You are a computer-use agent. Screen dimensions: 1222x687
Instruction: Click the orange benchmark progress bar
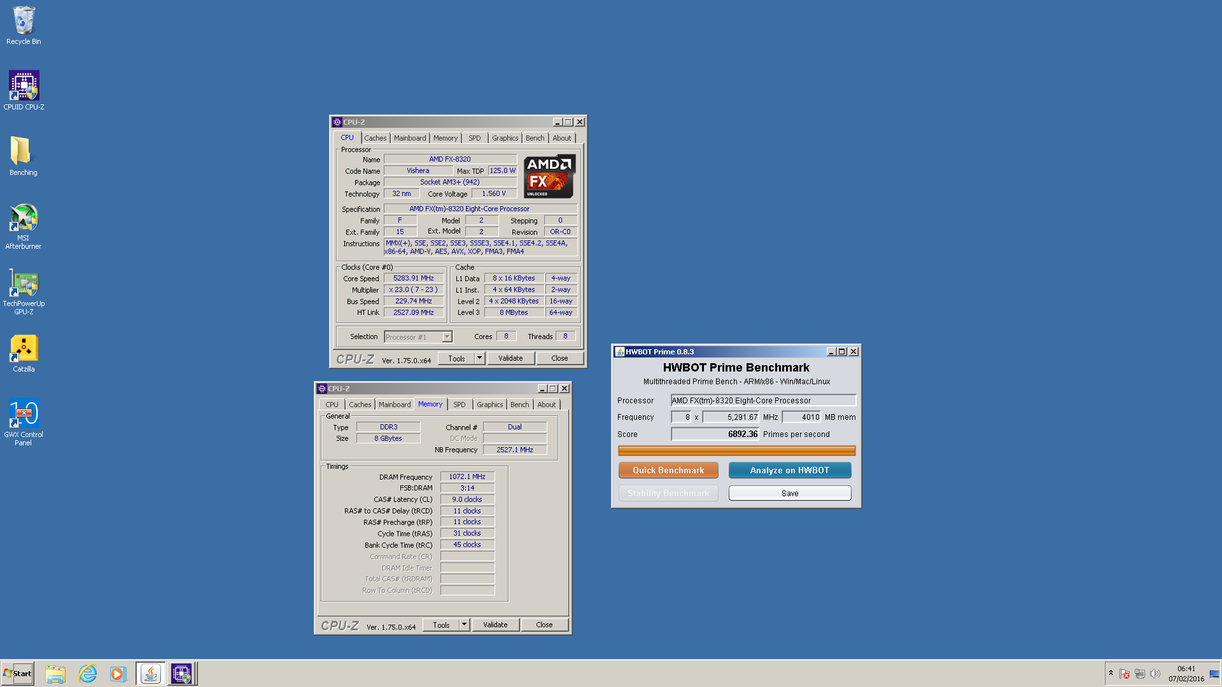pyautogui.click(x=736, y=450)
